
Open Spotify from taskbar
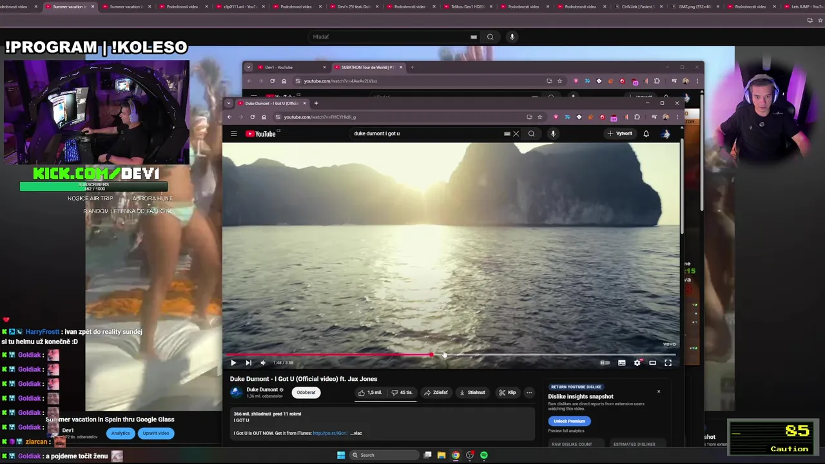484,455
